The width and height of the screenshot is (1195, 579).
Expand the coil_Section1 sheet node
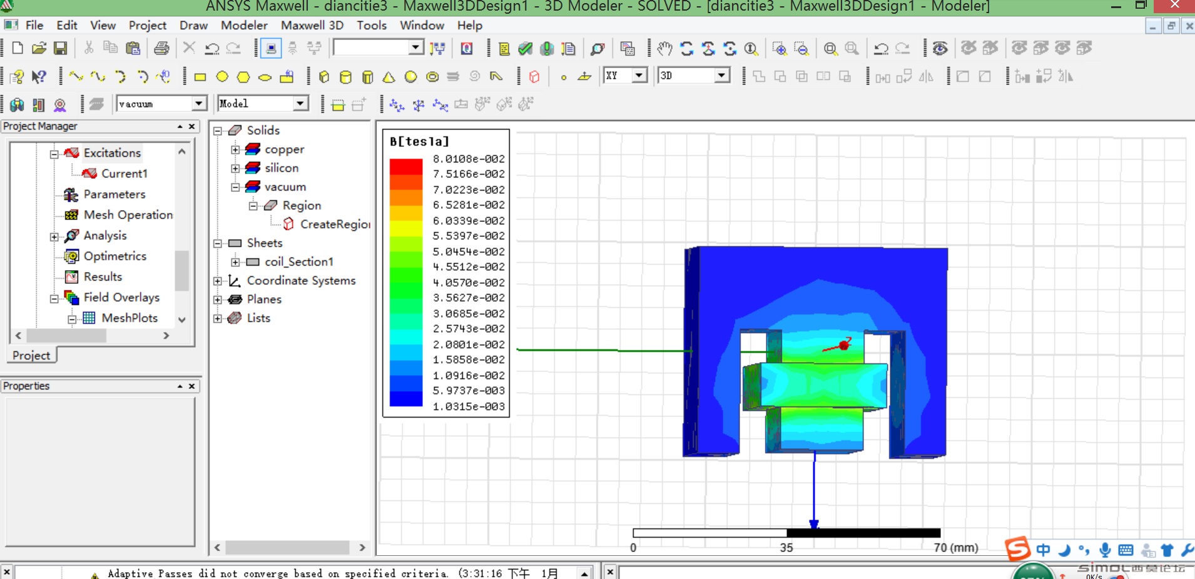coord(235,262)
